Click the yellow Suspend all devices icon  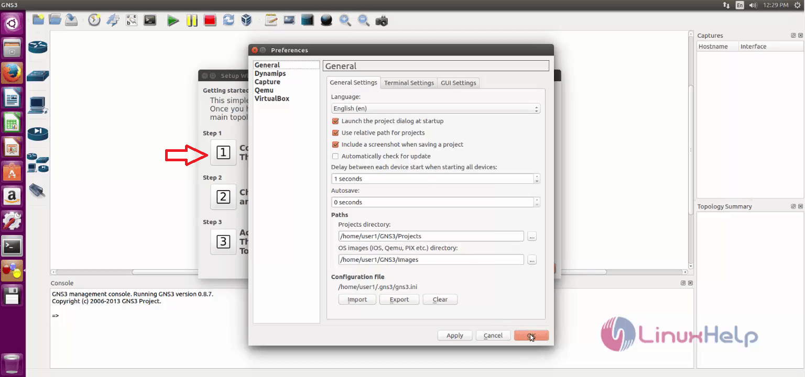coord(192,20)
